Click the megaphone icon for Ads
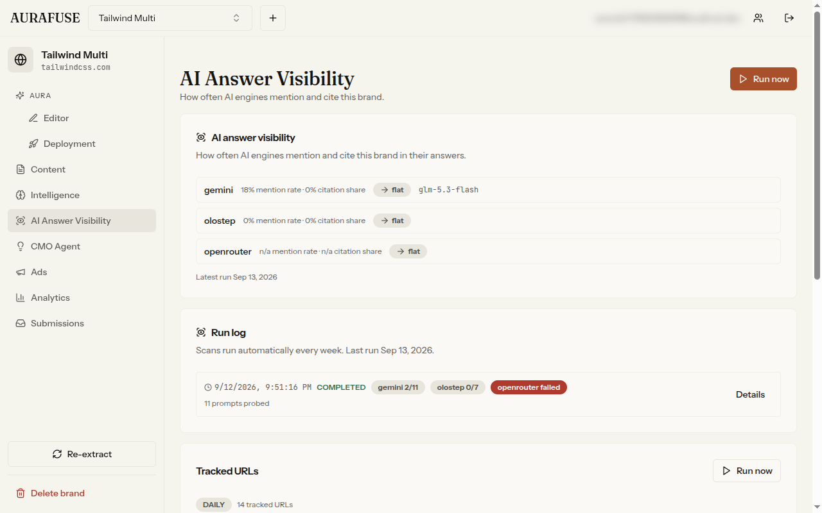 pyautogui.click(x=21, y=272)
